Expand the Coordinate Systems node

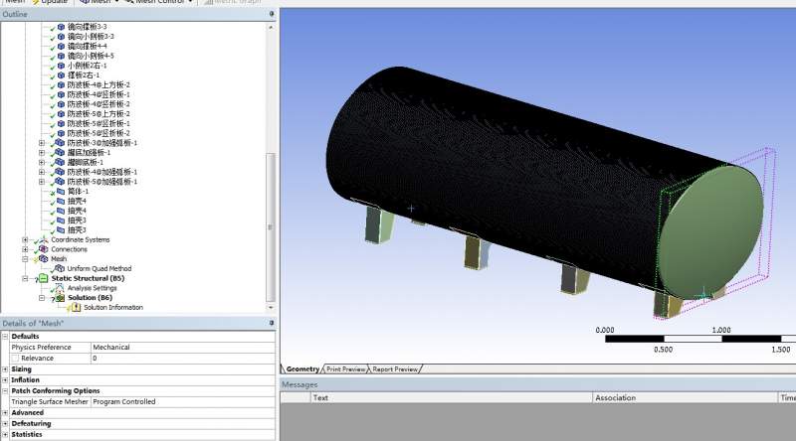[x=25, y=239]
